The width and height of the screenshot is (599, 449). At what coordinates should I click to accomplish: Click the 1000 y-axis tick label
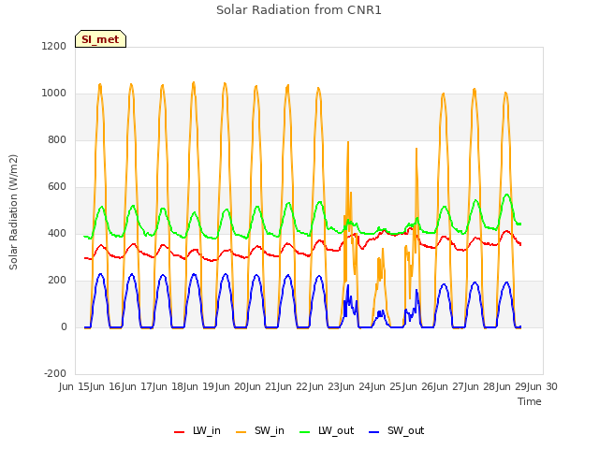pos(54,94)
